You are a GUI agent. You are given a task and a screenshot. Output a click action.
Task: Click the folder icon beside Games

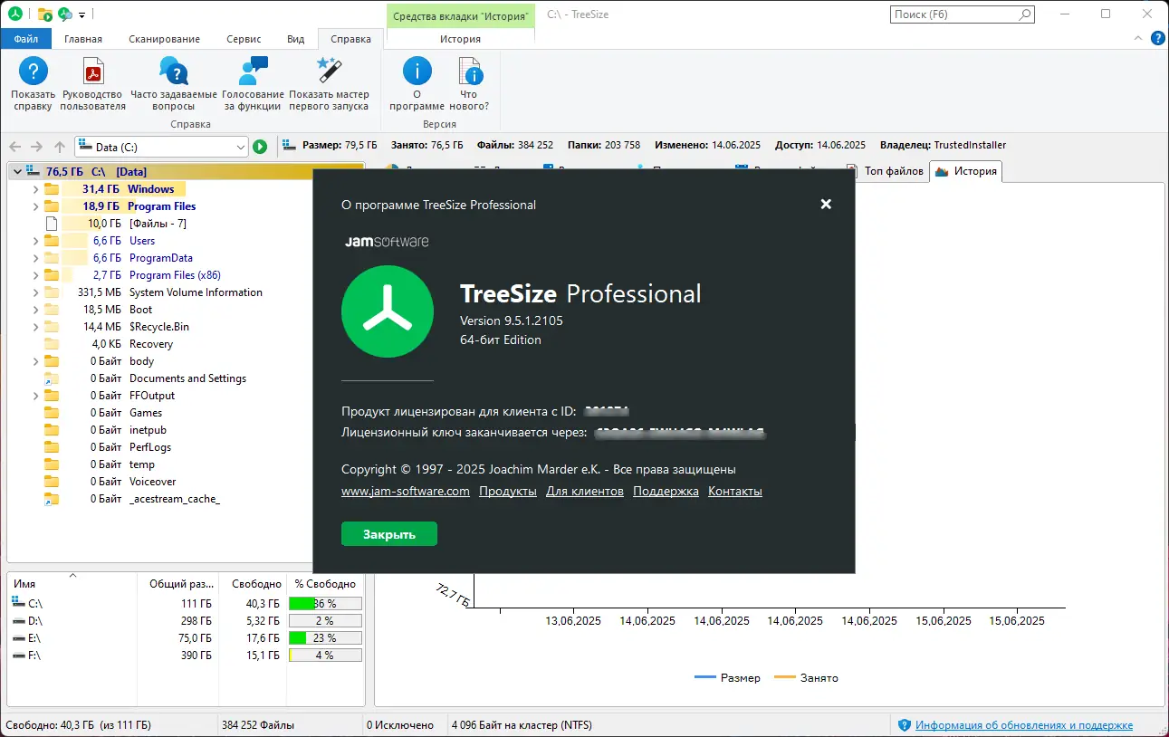point(52,413)
